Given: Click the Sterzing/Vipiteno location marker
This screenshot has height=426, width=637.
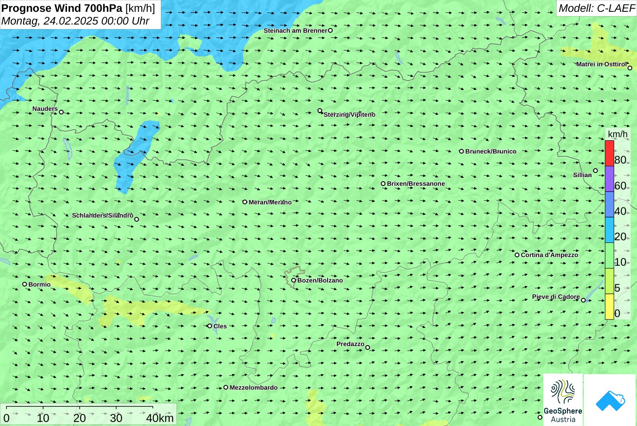Looking at the screenshot, I should tap(320, 111).
